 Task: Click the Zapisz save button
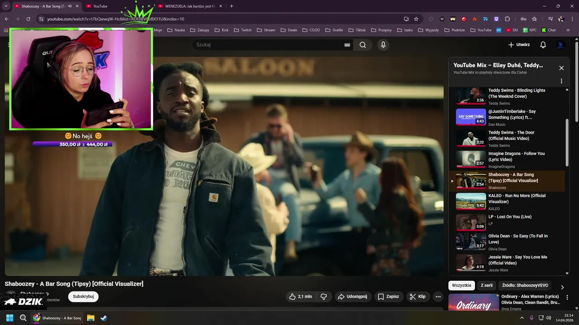389,297
